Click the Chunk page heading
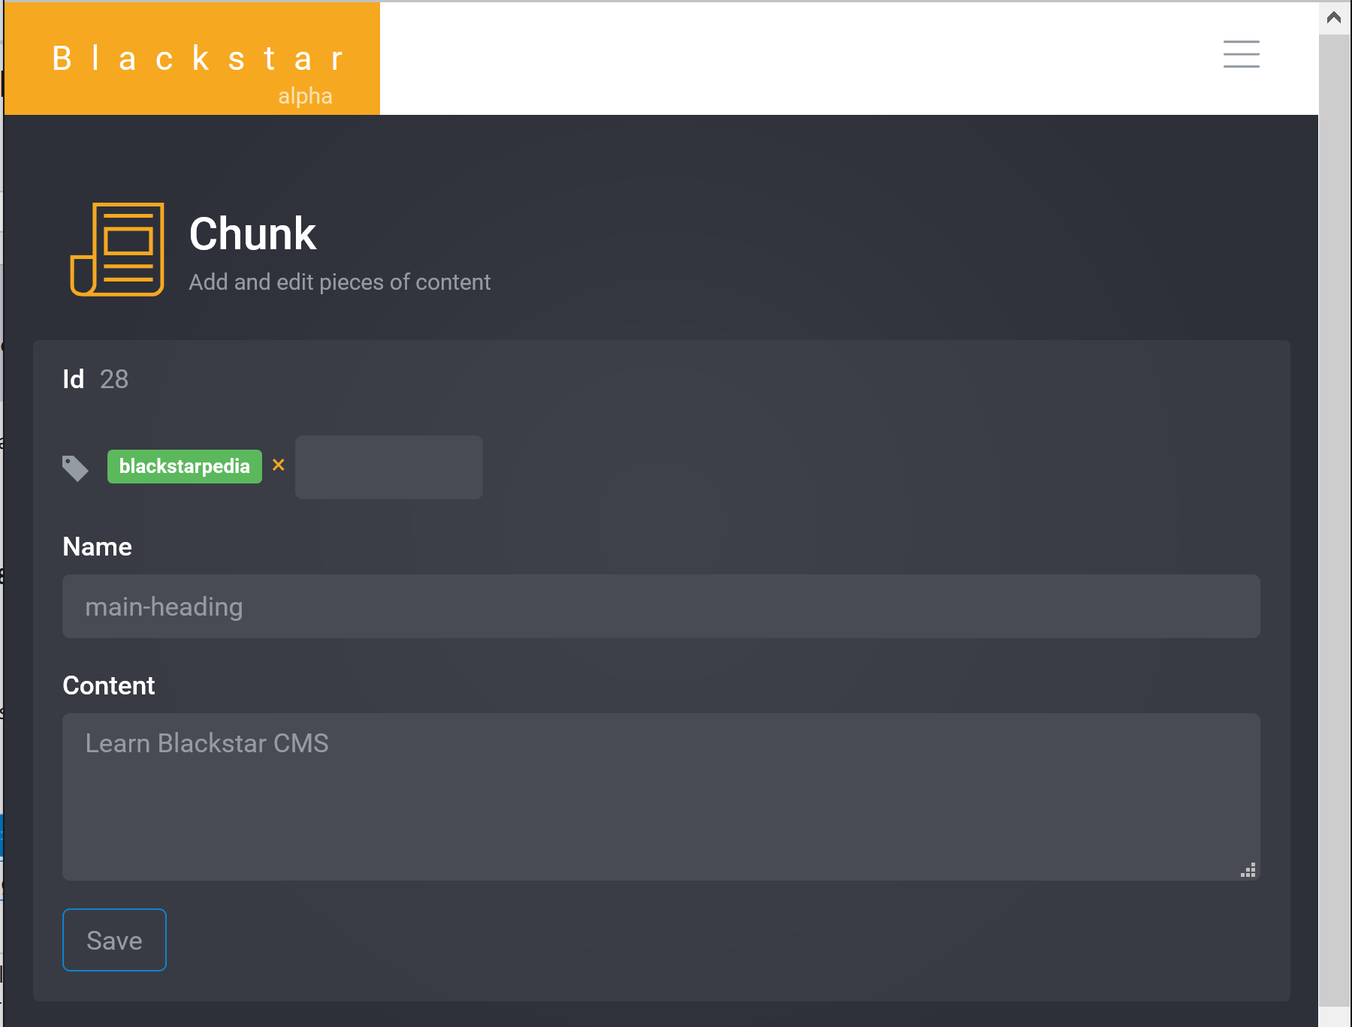 (252, 233)
